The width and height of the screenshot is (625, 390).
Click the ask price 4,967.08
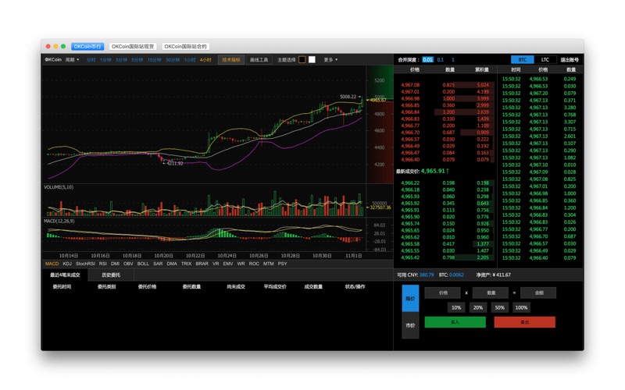click(410, 85)
